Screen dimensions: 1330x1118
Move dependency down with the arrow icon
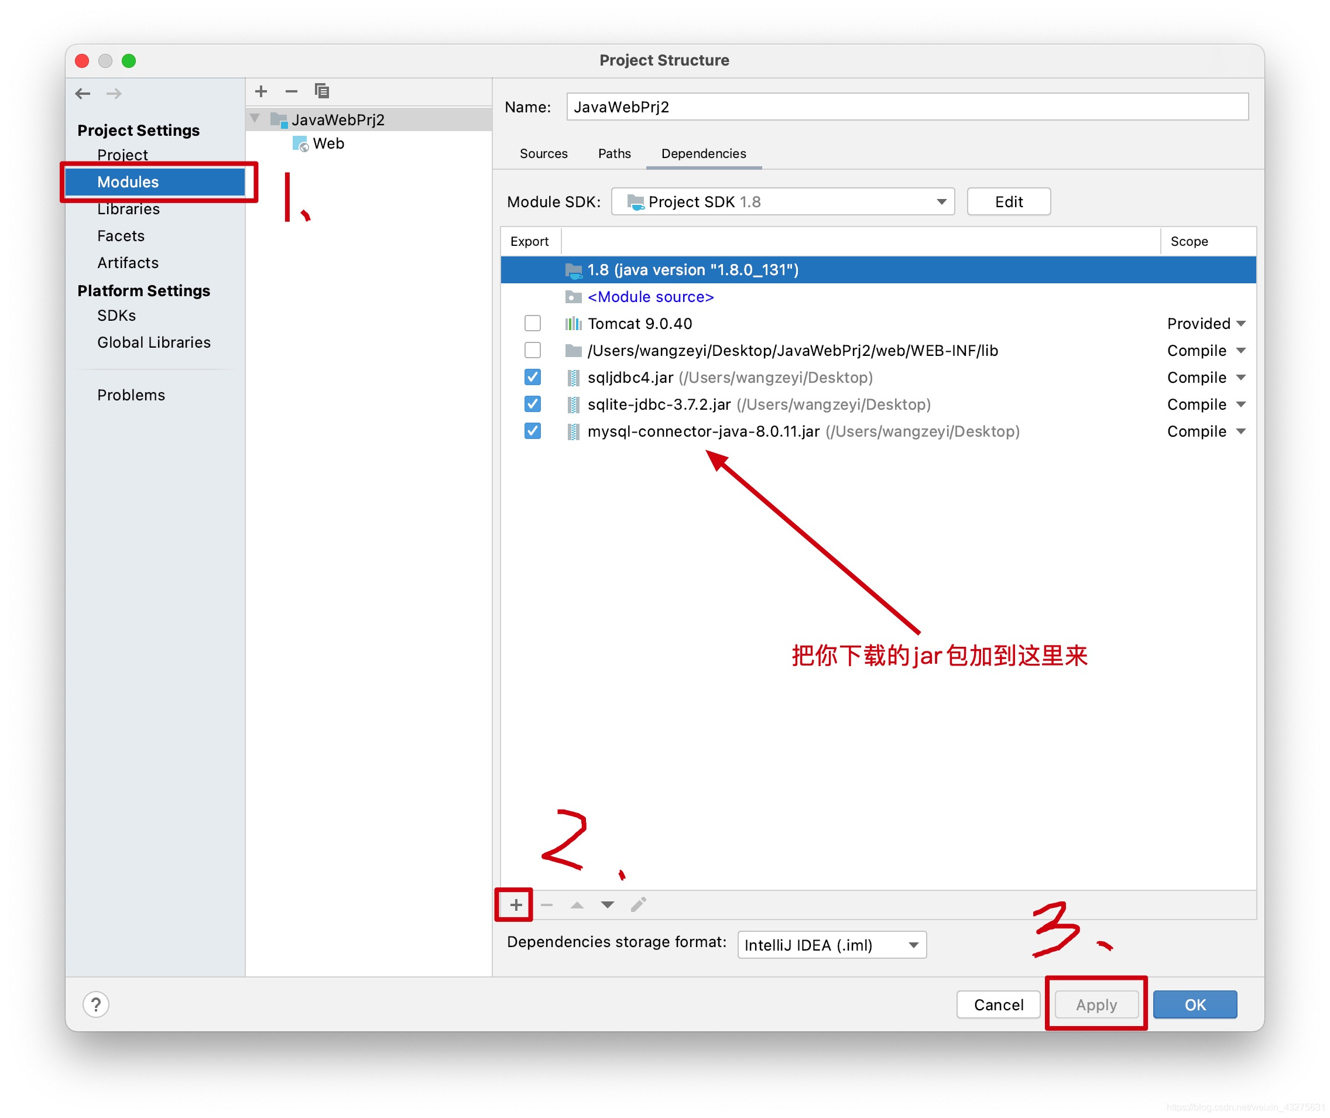(607, 904)
